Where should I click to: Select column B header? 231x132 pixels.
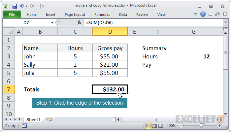(x=40, y=32)
